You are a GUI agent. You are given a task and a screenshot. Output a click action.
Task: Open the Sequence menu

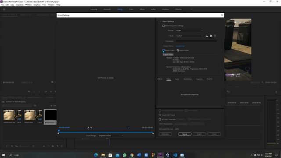point(19,5)
